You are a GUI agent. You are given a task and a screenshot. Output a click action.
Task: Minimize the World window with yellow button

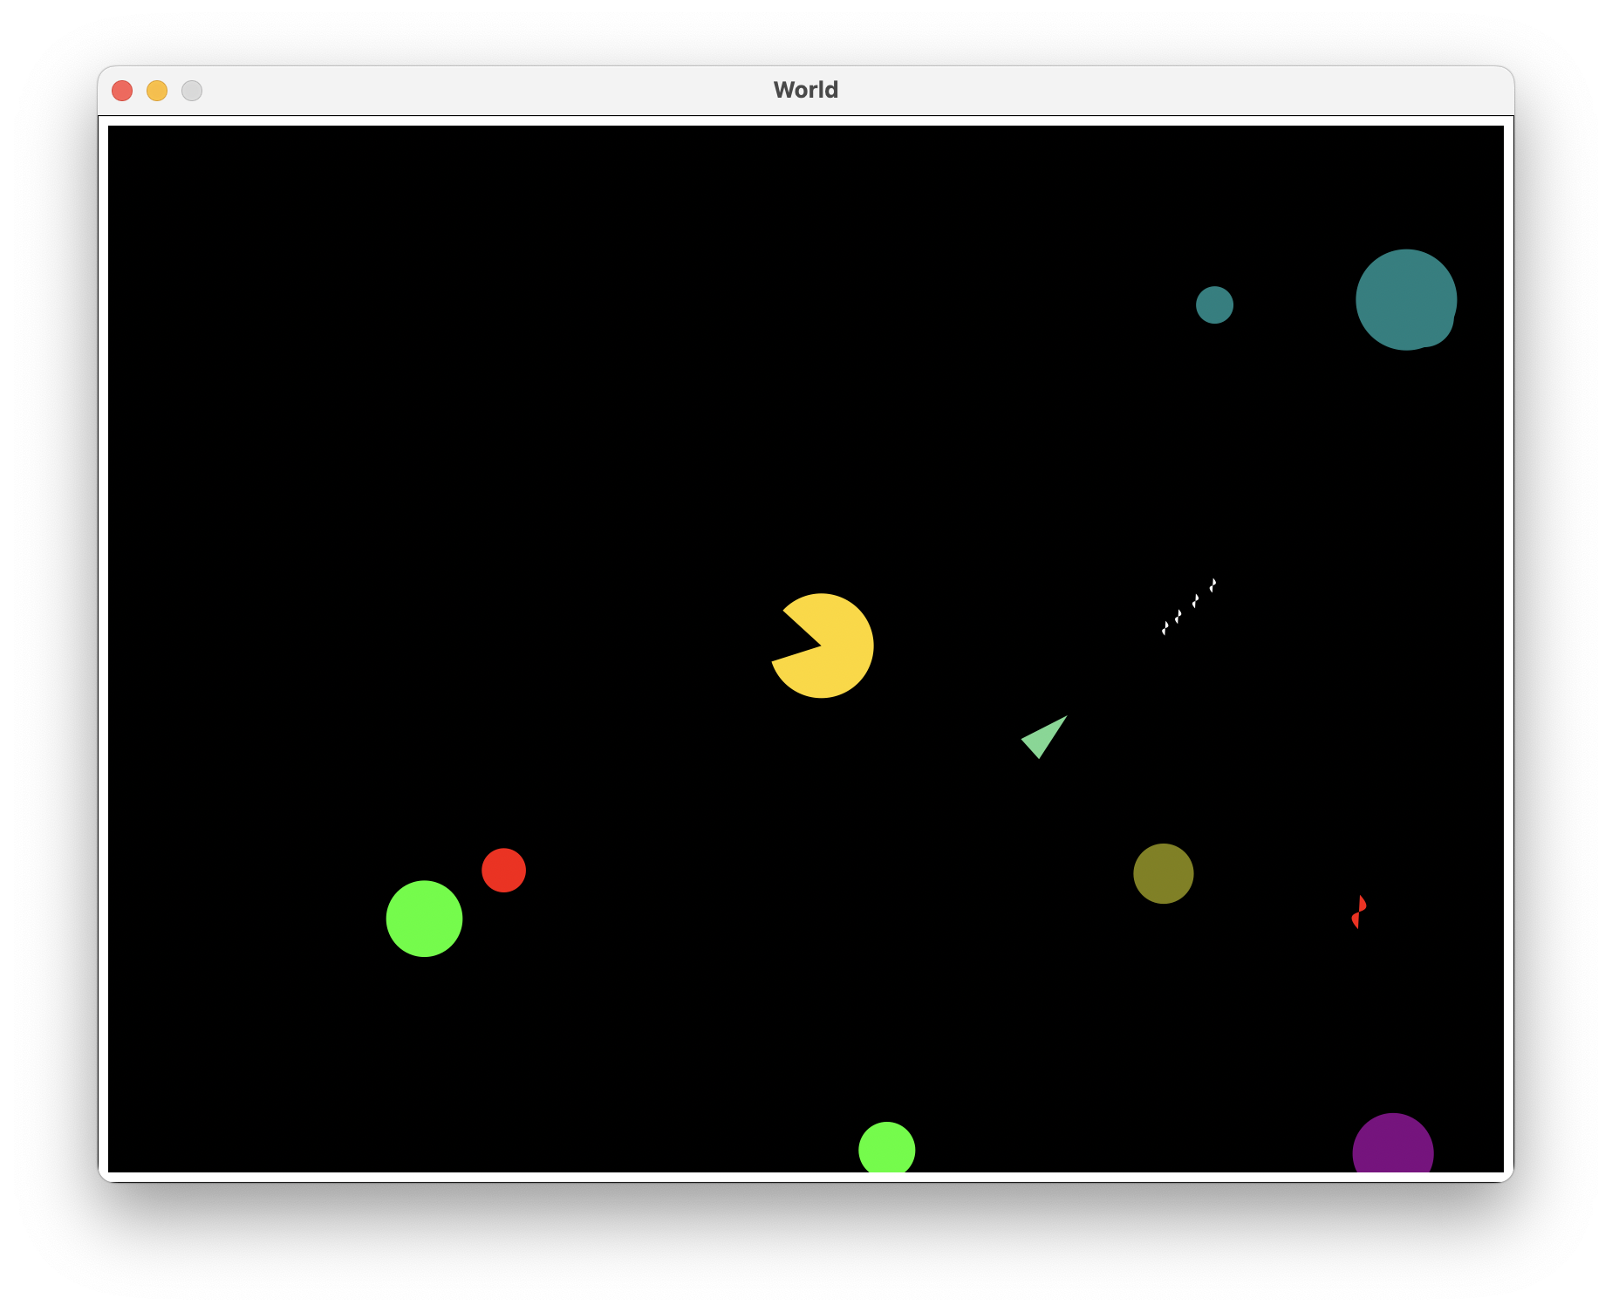pos(157,91)
